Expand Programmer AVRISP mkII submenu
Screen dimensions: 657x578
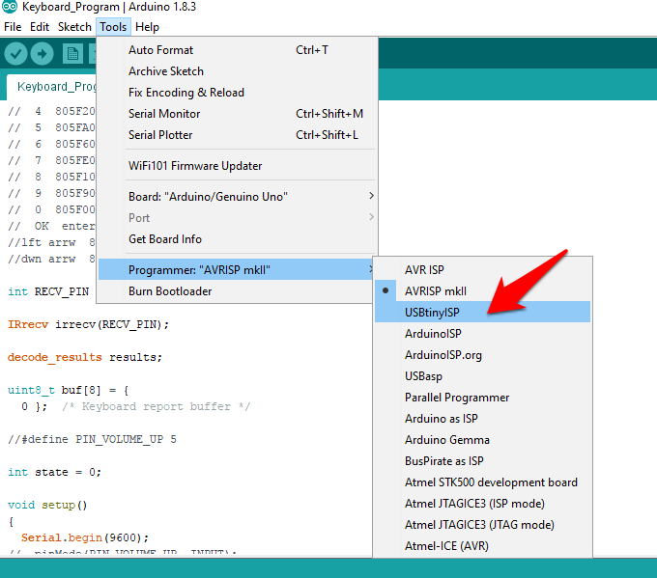(x=236, y=270)
